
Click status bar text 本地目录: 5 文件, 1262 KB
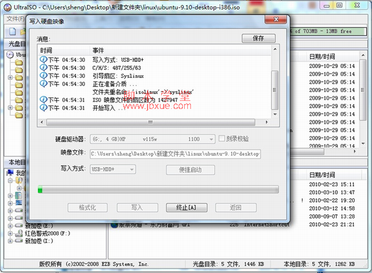pyautogui.click(x=319, y=264)
